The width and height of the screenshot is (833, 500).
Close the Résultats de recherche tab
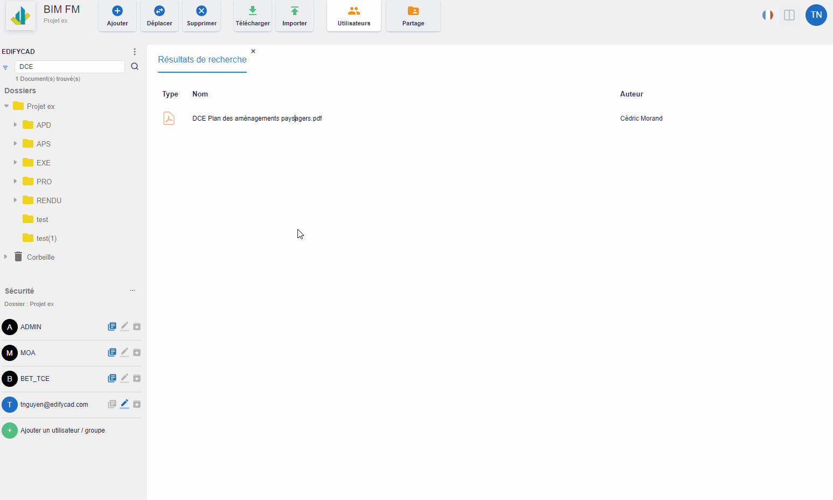point(253,51)
